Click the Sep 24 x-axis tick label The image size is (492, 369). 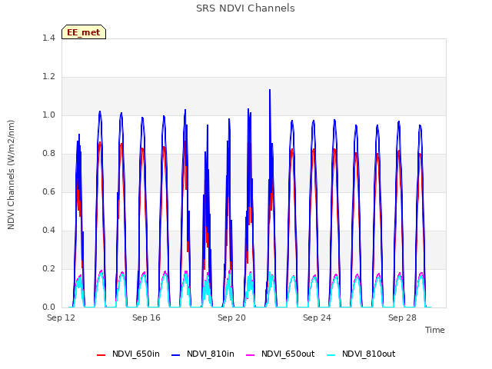(317, 317)
